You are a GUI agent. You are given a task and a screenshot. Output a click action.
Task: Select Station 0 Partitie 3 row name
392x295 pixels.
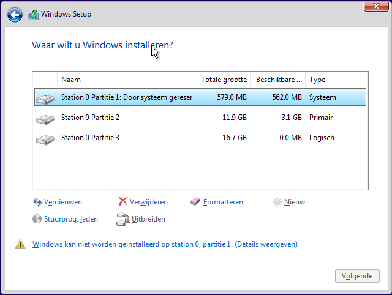[x=90, y=138]
